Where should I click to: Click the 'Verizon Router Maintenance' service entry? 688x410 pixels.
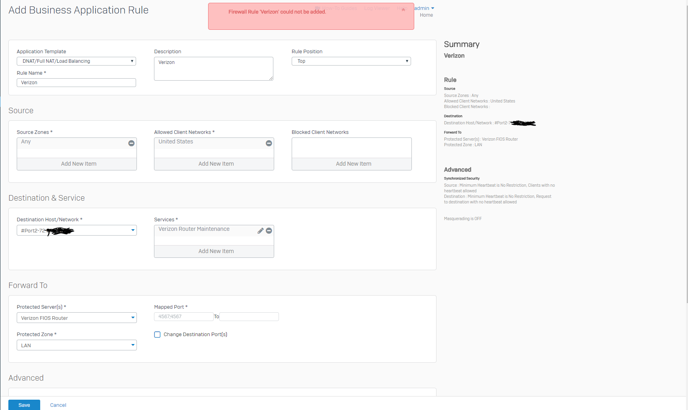(x=194, y=229)
